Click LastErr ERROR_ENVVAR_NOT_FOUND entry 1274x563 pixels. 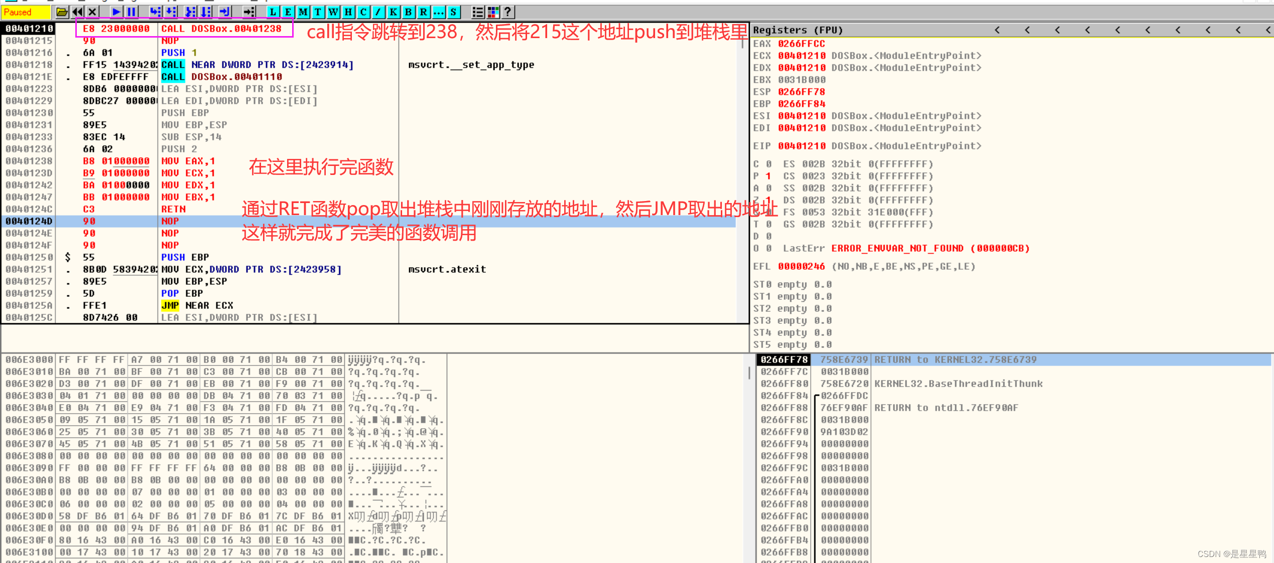pos(906,248)
